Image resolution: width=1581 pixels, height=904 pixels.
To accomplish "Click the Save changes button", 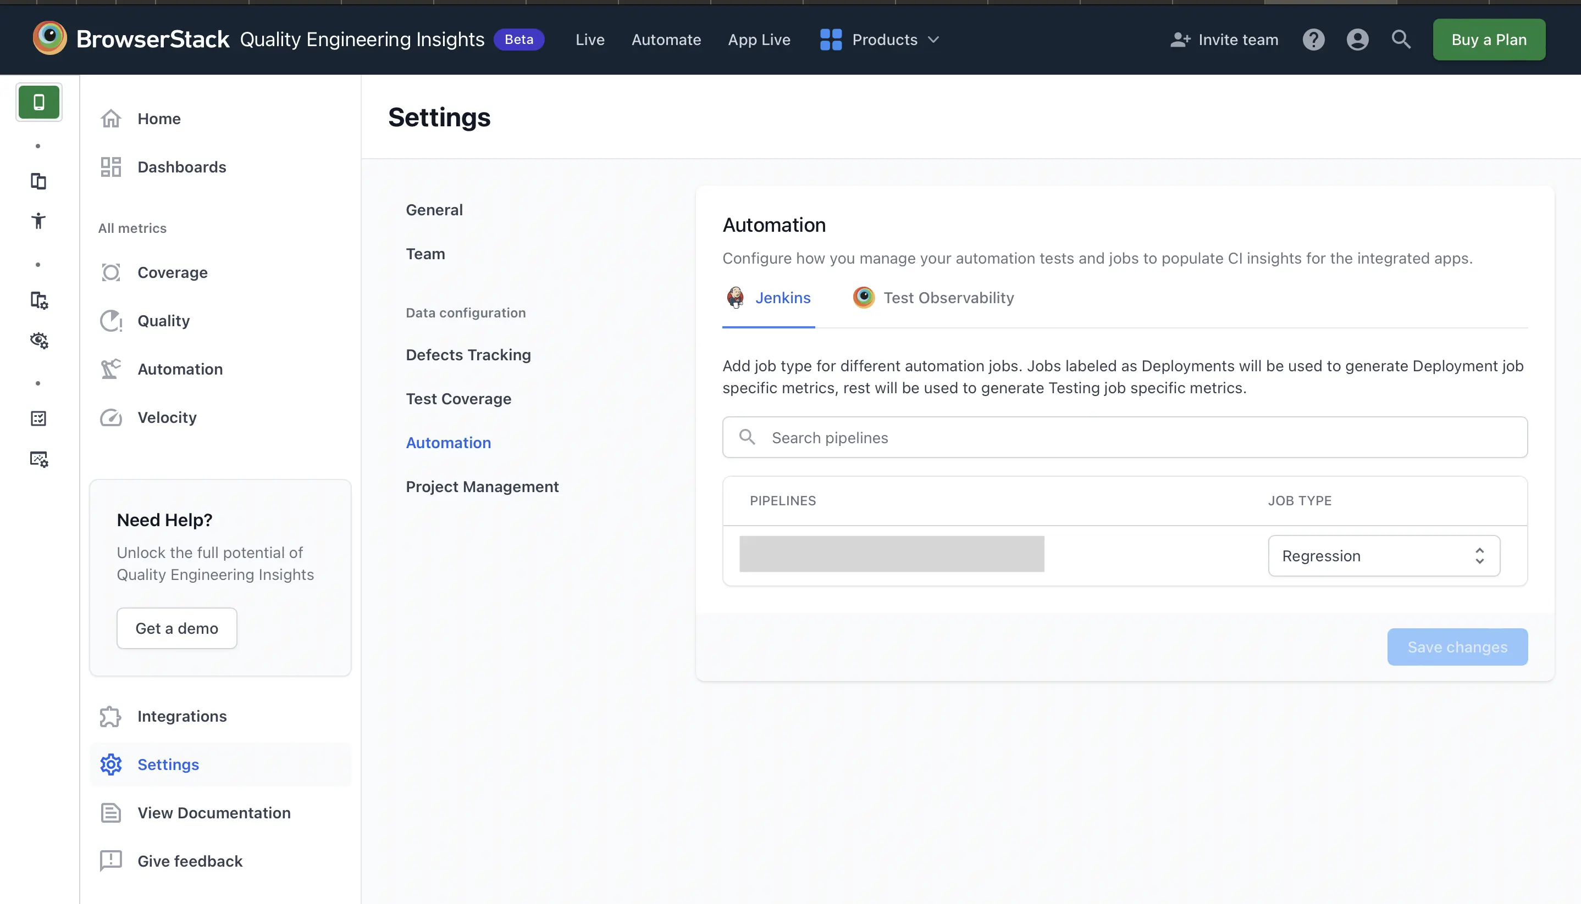I will point(1457,646).
